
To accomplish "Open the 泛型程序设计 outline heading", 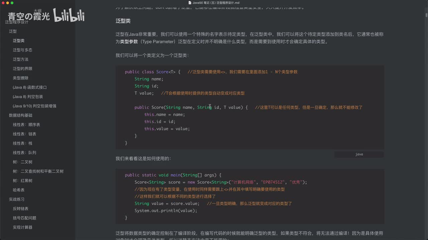I will click(16, 22).
